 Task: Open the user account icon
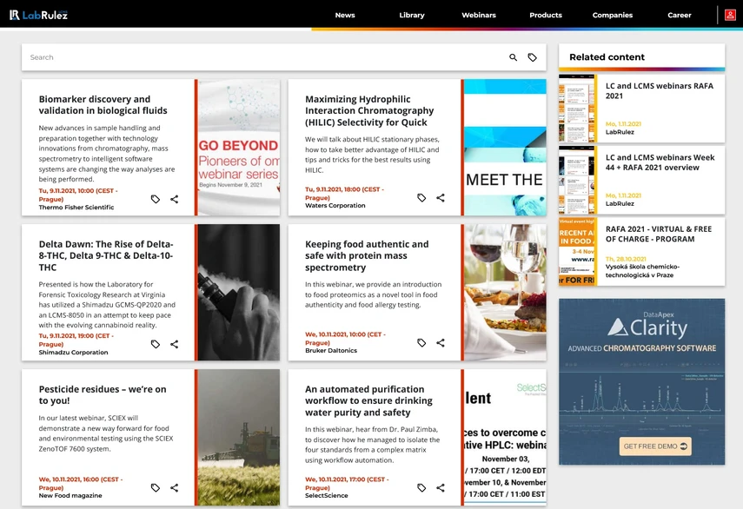point(730,15)
